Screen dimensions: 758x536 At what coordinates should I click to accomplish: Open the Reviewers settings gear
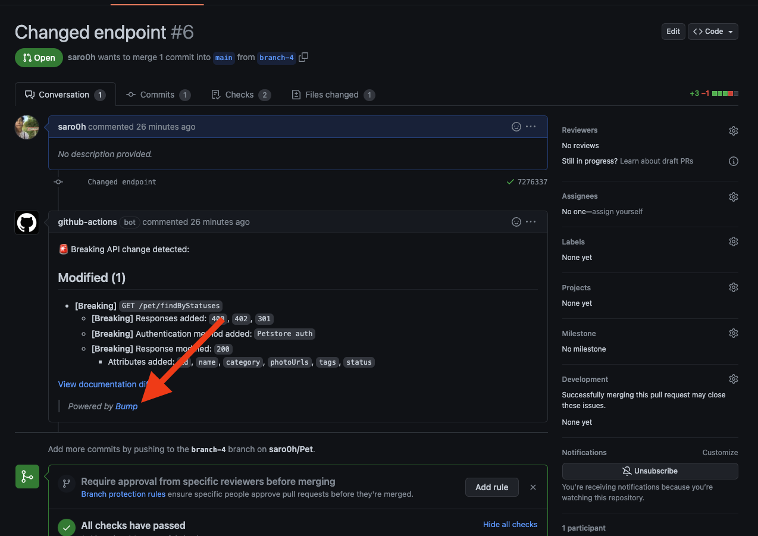[733, 130]
